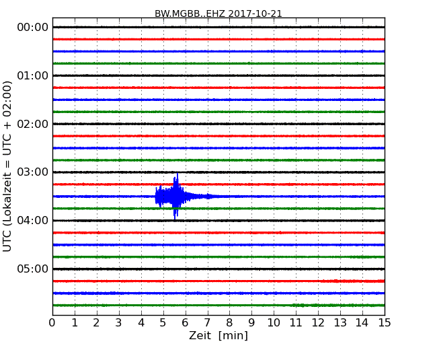Click the 04:00 time label

(x=33, y=221)
